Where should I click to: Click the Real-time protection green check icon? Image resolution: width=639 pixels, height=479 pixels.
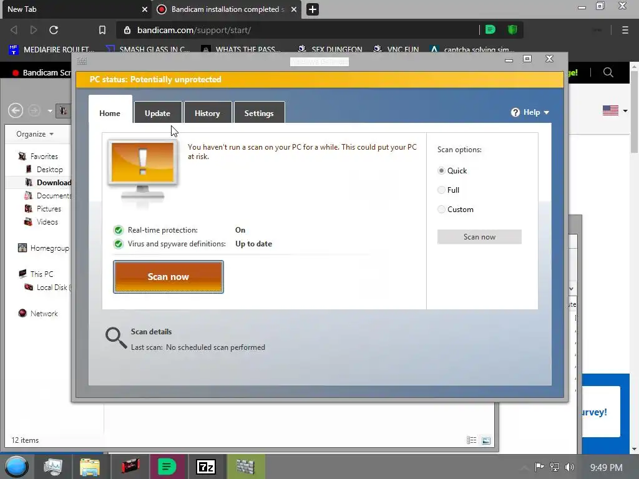[x=118, y=230]
